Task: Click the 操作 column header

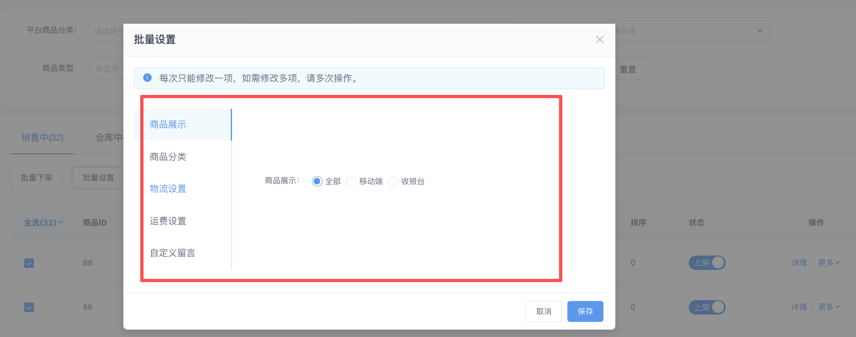Action: [x=816, y=222]
